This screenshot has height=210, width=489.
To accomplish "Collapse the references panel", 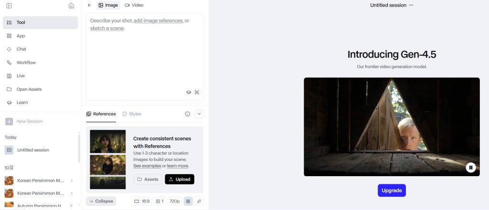I will (x=101, y=201).
